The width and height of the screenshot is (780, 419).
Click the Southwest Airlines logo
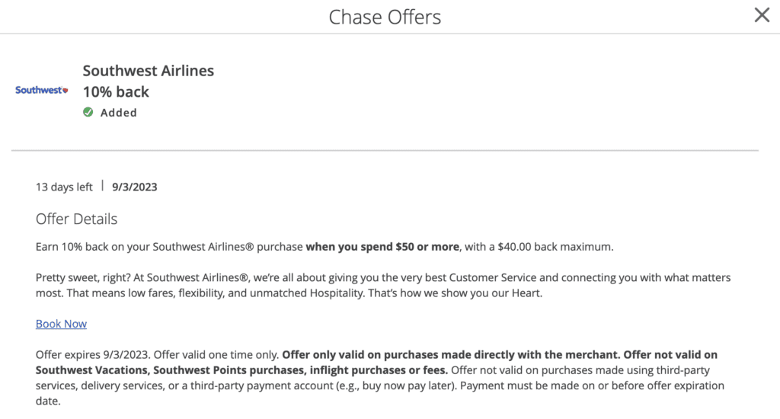click(42, 91)
